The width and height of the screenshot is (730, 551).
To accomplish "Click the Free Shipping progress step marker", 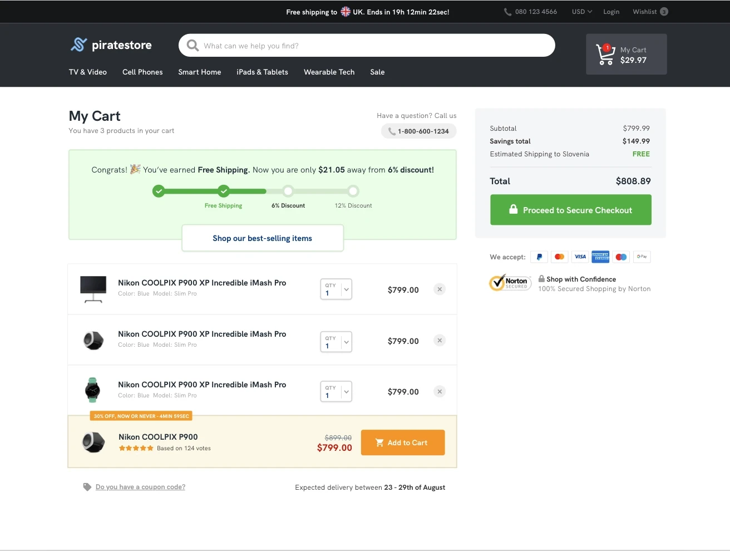I will (x=224, y=191).
